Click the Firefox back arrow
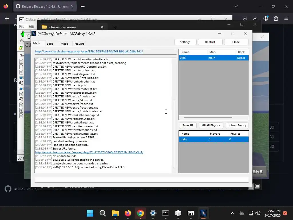Image resolution: width=293 pixels, height=220 pixels. [x=7, y=18]
